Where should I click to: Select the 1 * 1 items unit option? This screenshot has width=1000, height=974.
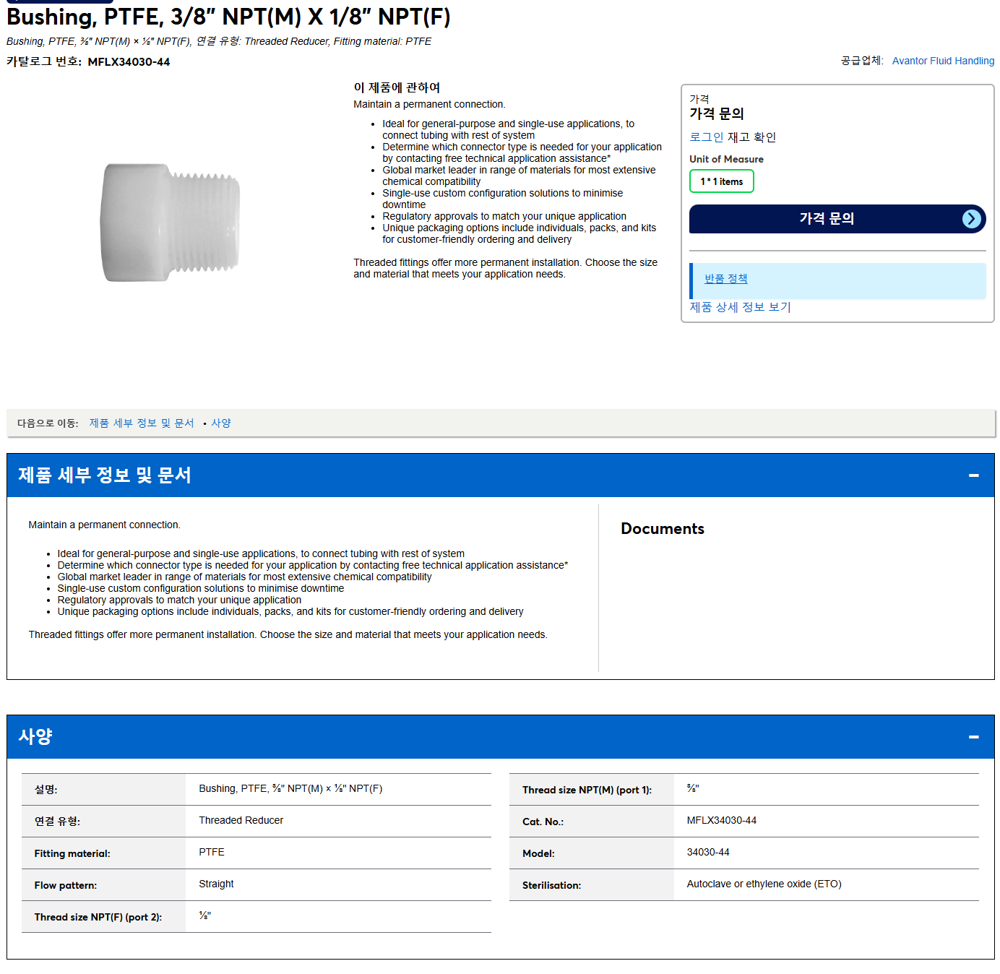721,181
